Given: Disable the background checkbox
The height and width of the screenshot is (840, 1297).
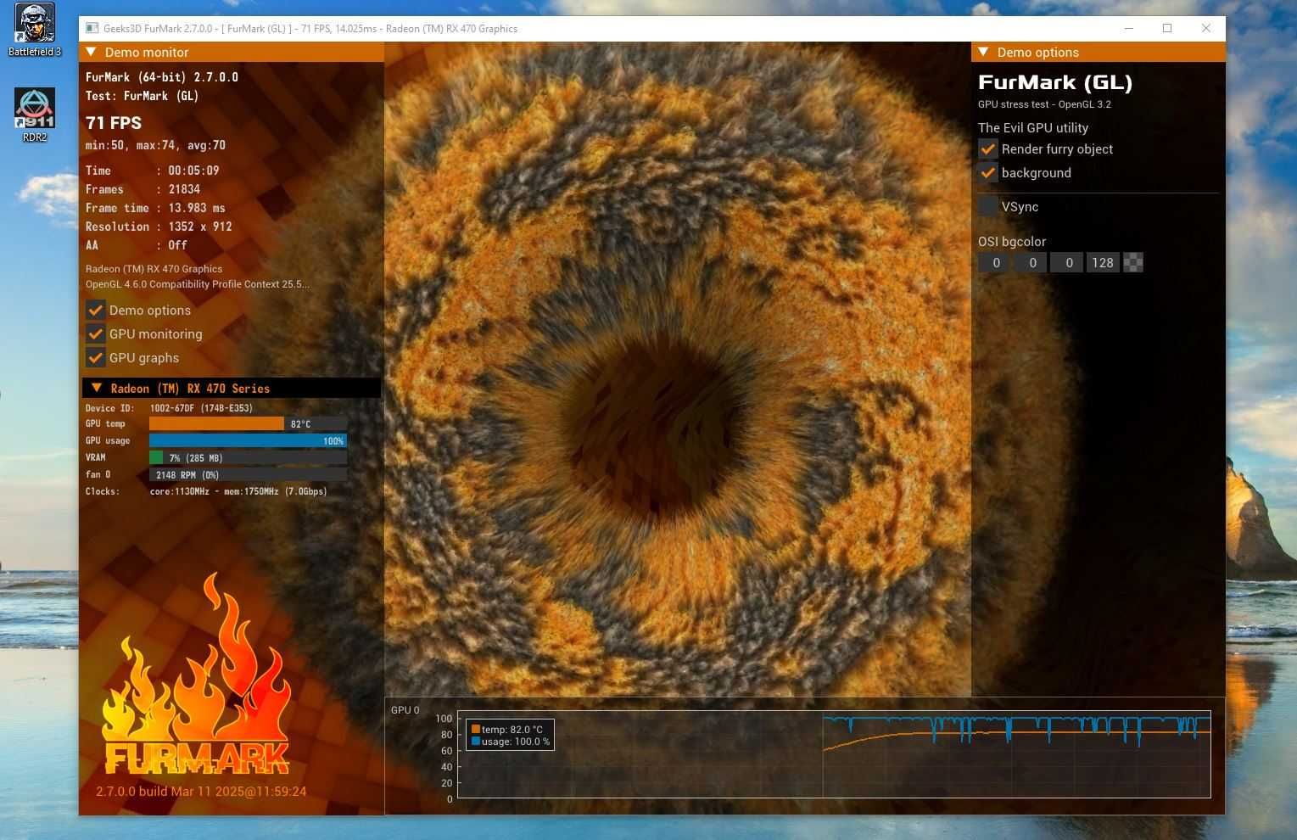Looking at the screenshot, I should tap(988, 172).
